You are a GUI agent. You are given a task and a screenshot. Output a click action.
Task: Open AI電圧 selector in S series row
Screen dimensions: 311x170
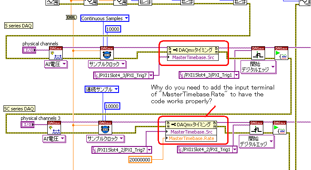point(64,64)
